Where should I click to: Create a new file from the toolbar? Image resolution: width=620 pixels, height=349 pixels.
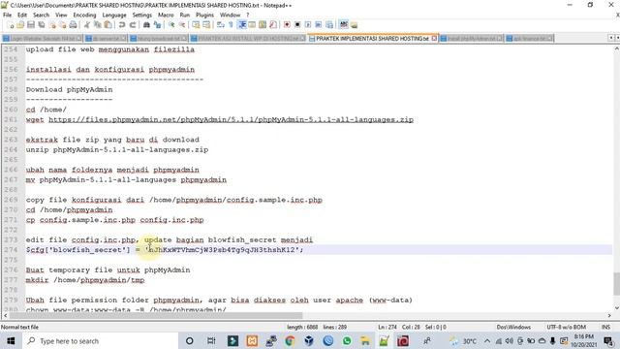[x=11, y=25]
